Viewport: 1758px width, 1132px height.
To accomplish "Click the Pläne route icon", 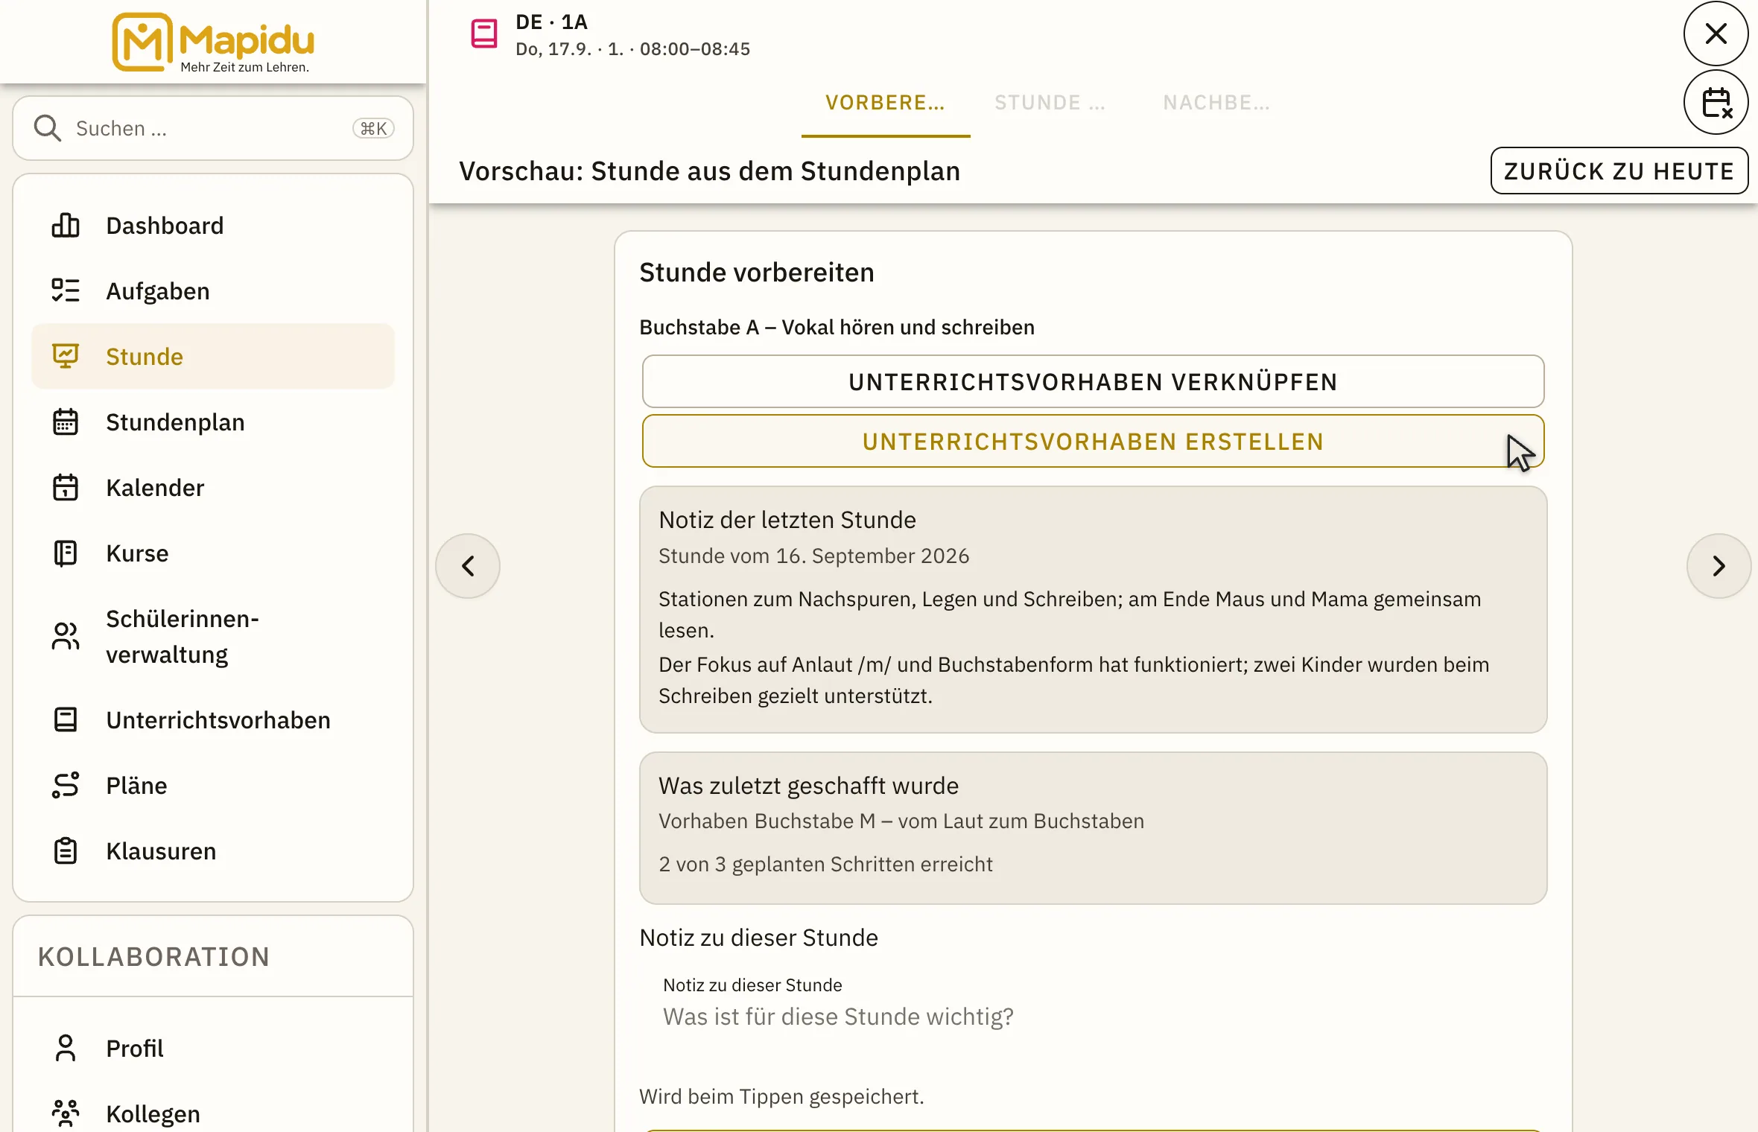I will pos(66,785).
